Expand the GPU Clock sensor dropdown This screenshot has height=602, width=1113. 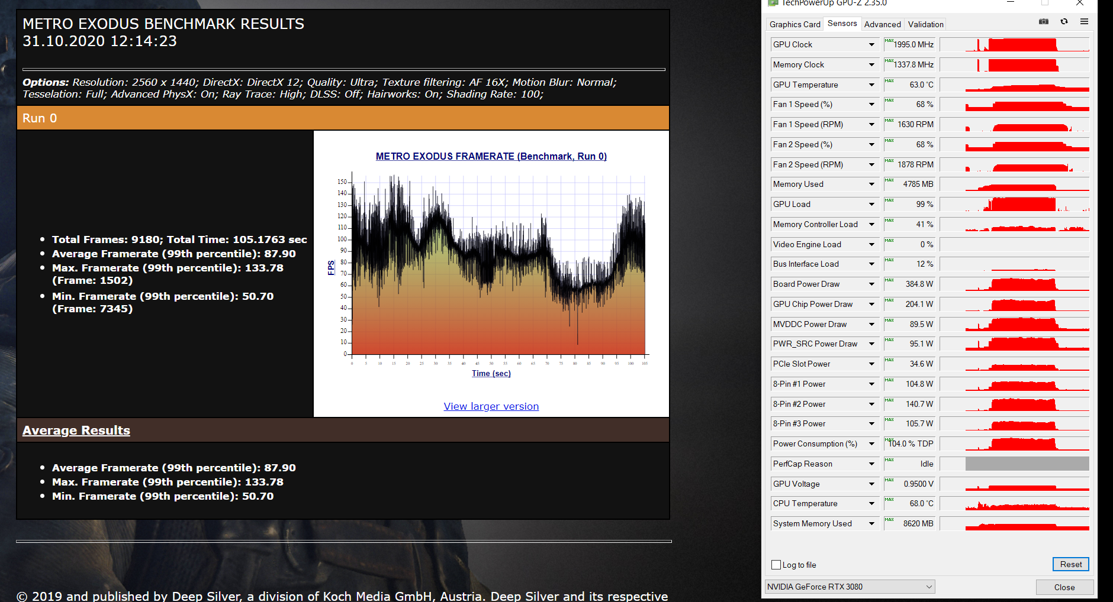coord(871,45)
